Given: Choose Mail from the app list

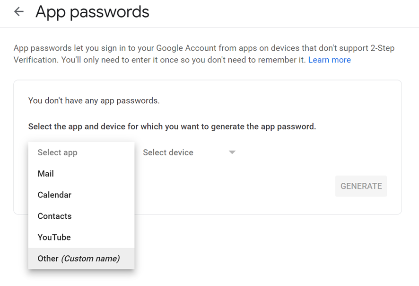Looking at the screenshot, I should point(46,174).
